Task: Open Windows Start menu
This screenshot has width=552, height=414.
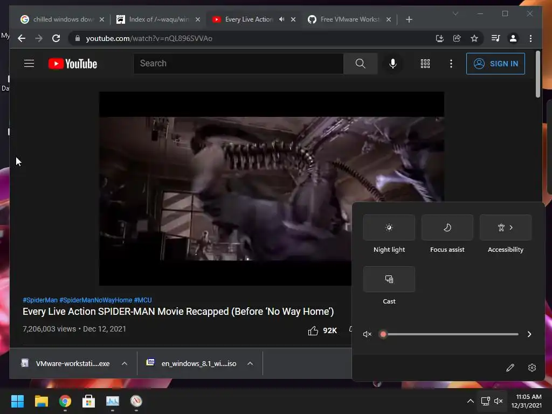Action: (x=17, y=401)
